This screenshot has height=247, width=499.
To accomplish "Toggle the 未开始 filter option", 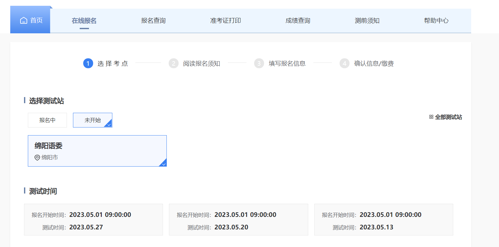I will [93, 120].
